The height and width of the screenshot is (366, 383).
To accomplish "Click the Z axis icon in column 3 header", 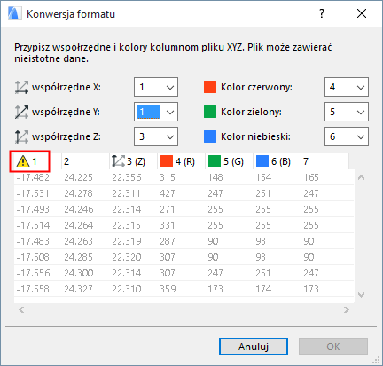I will 118,161.
